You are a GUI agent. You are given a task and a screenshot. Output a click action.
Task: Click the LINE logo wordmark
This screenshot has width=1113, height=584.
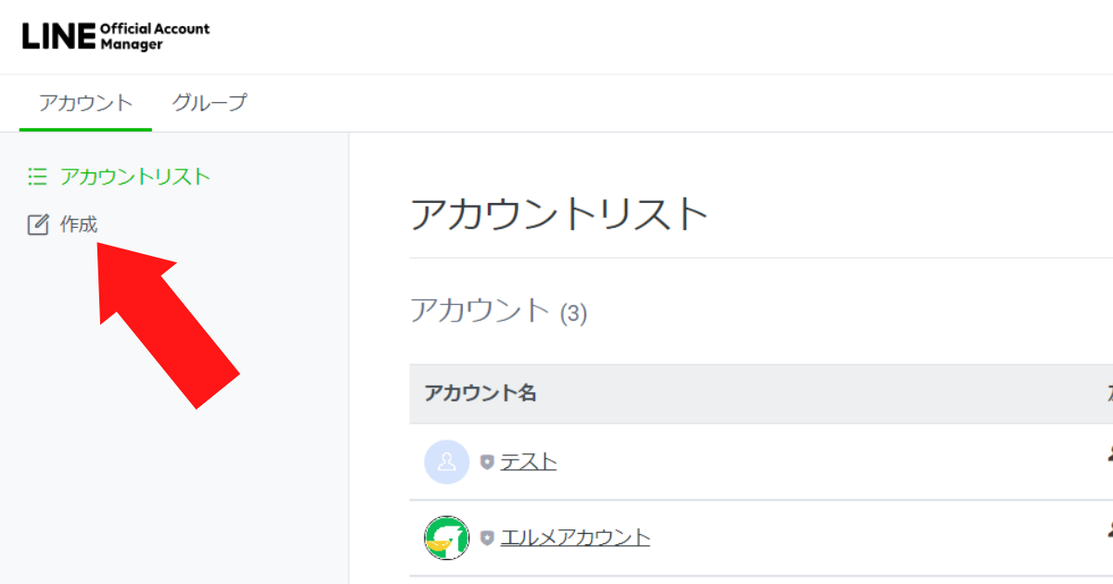point(58,36)
